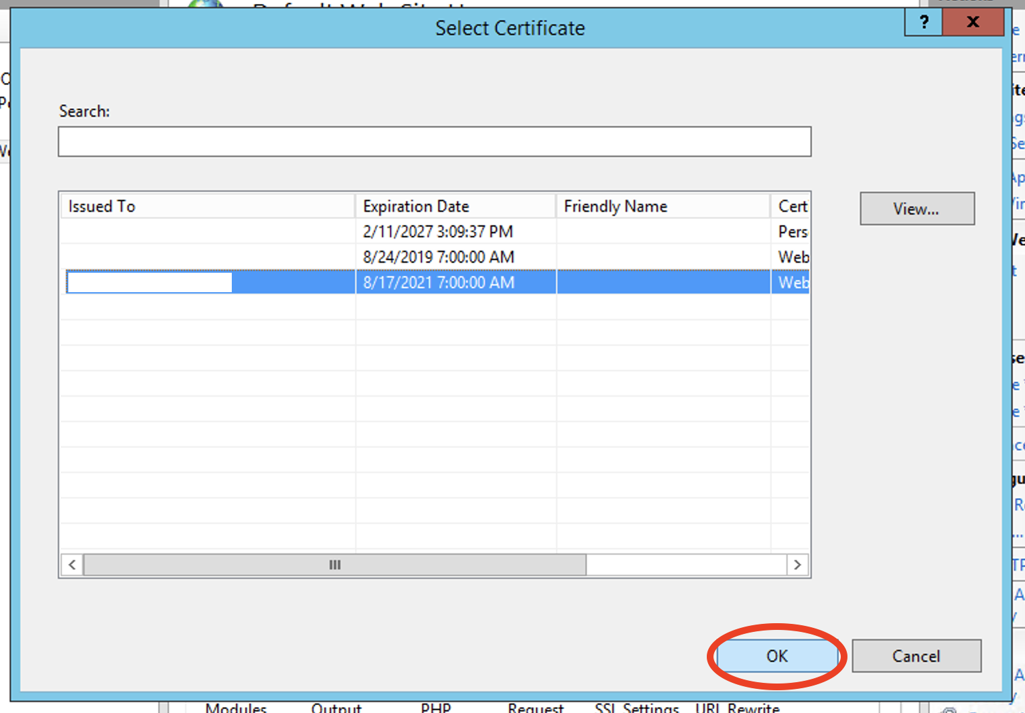Click the Search text field
This screenshot has width=1025, height=713.
click(x=434, y=142)
